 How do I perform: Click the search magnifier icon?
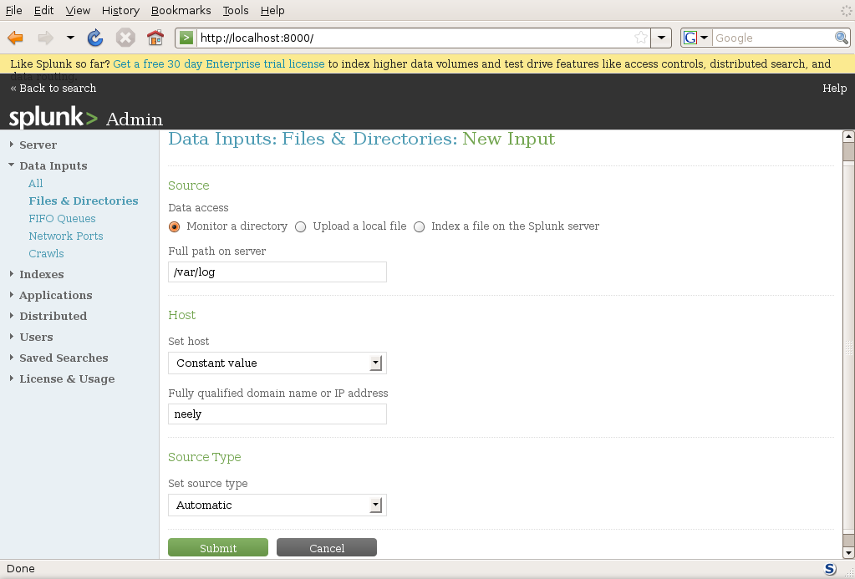pyautogui.click(x=842, y=38)
